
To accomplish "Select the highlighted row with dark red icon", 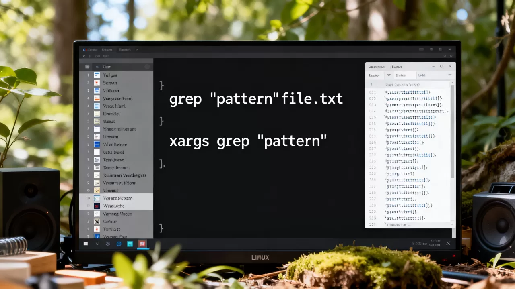I will point(116,206).
